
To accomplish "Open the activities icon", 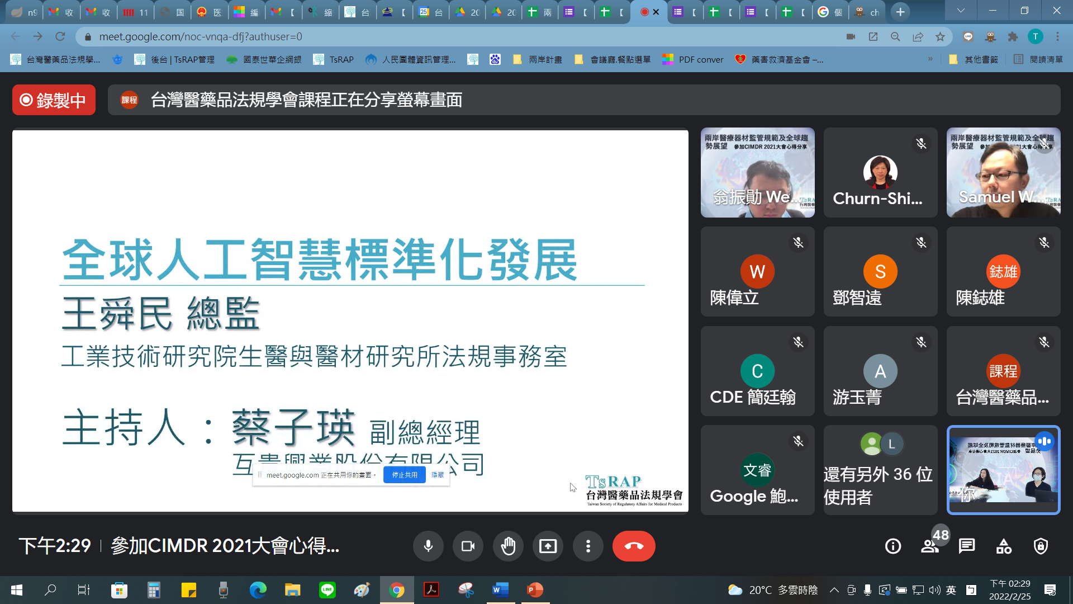I will 1004,546.
